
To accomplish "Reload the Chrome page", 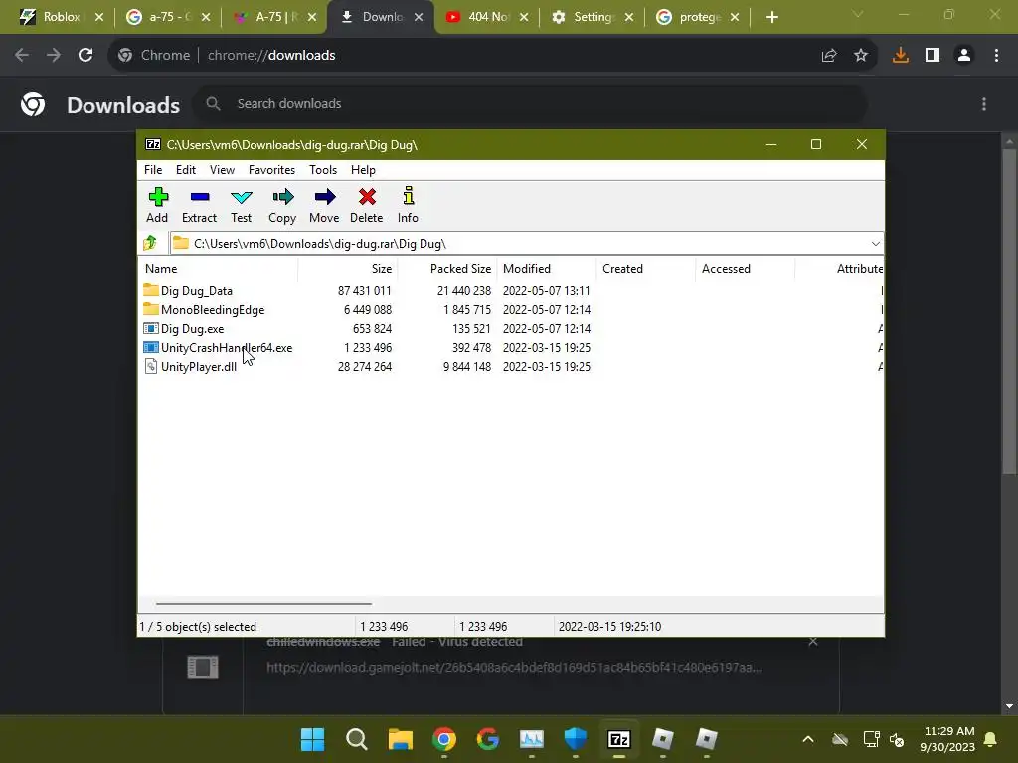I will click(x=85, y=56).
